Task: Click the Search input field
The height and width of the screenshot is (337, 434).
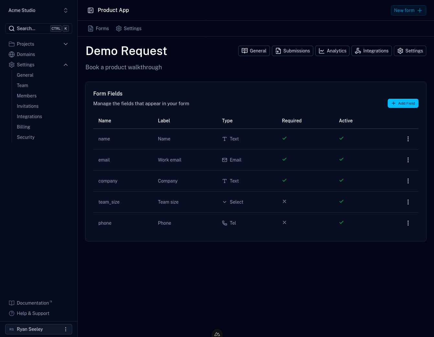Action: 39,28
